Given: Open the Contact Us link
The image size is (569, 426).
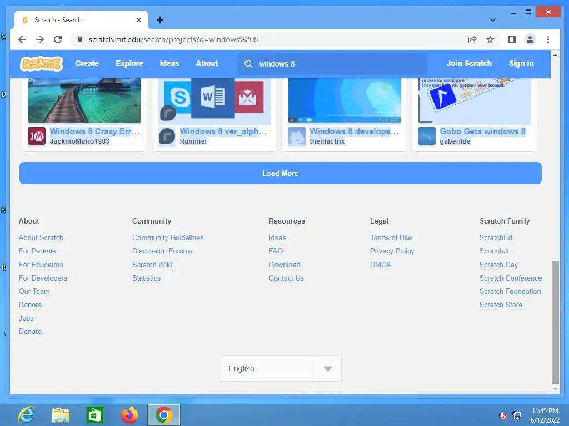Looking at the screenshot, I should pyautogui.click(x=286, y=278).
